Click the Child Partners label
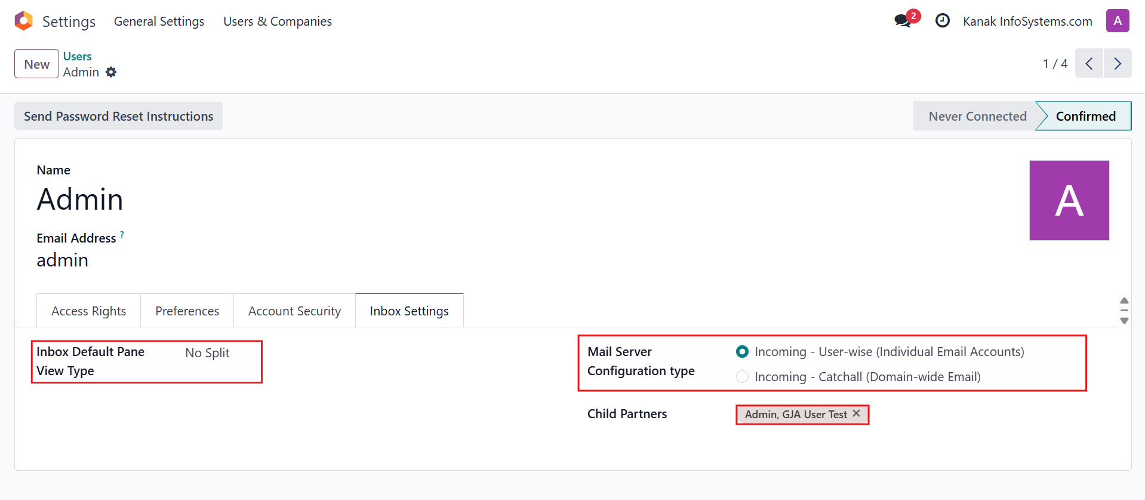The image size is (1145, 500). [627, 414]
